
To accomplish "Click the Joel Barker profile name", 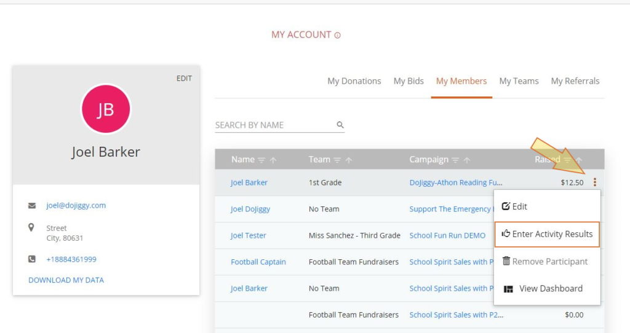I will coord(106,152).
